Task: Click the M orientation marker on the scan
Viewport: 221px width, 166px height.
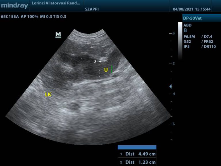Action: (58, 35)
